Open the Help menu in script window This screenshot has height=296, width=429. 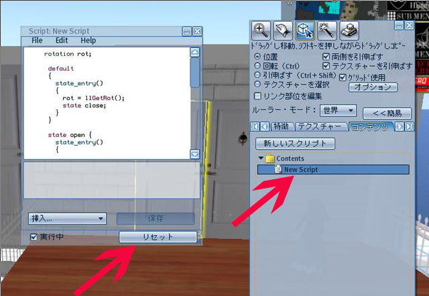coord(88,40)
